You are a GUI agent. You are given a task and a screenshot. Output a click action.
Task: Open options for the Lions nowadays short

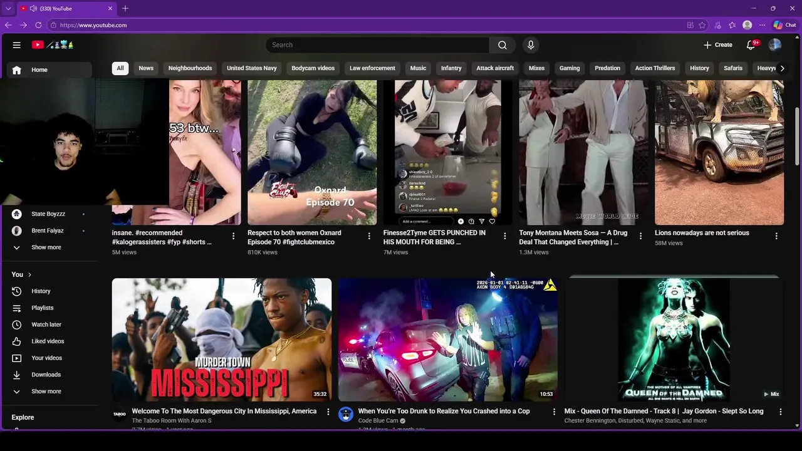[776, 236]
